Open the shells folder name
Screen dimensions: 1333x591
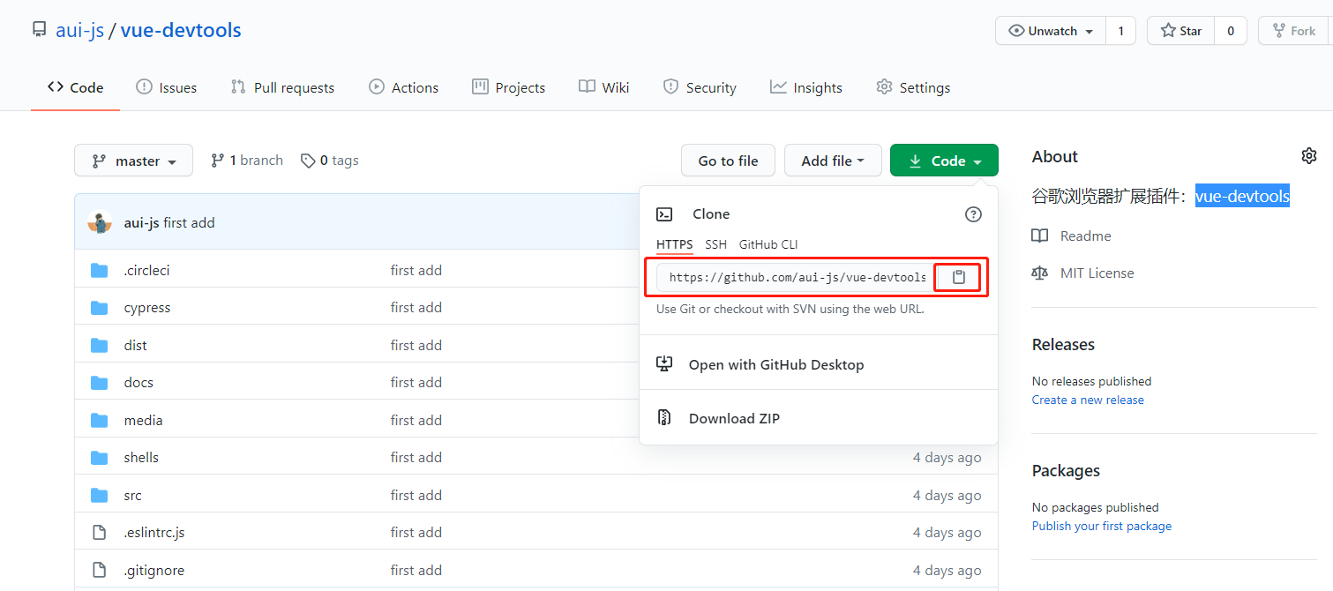pyautogui.click(x=141, y=458)
